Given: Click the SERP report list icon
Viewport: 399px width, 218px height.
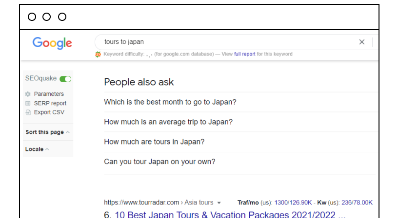Looking at the screenshot, I should pyautogui.click(x=28, y=103).
